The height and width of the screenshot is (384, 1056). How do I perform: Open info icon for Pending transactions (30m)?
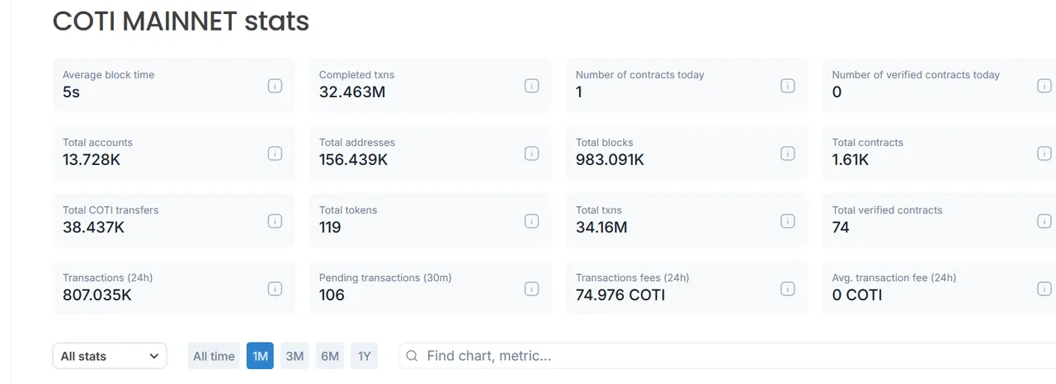click(531, 288)
